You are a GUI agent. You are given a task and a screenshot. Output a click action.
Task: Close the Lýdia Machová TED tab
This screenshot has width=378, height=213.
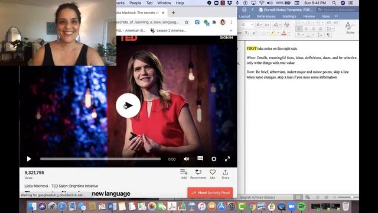click(x=163, y=12)
